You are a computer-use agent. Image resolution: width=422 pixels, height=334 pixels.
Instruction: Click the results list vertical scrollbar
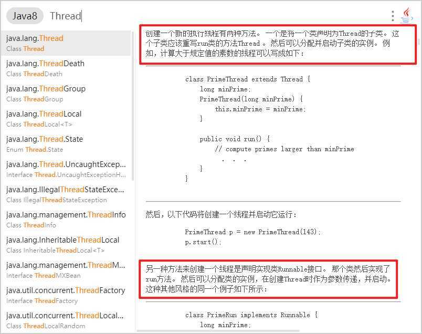132,106
